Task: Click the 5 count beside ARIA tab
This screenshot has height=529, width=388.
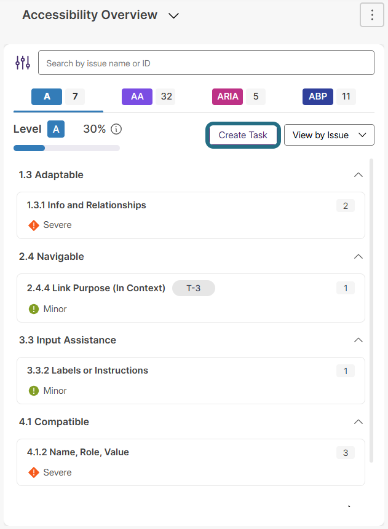Action: [256, 96]
